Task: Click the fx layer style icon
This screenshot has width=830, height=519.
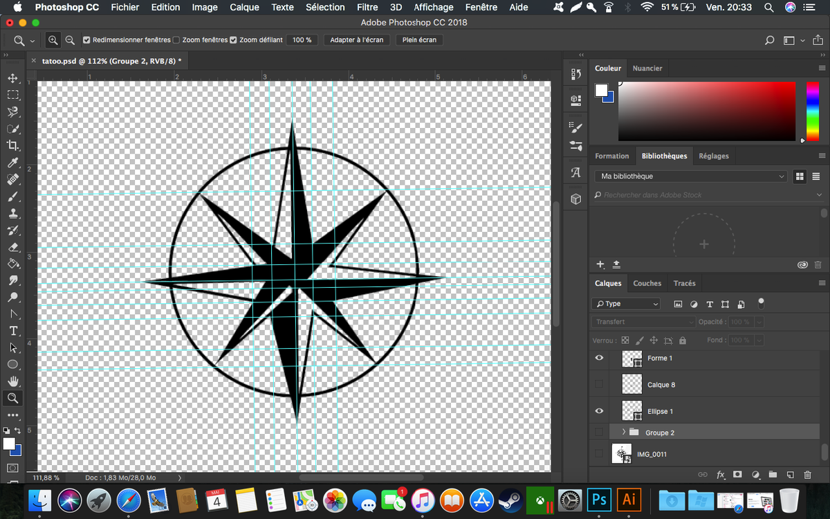Action: (721, 475)
